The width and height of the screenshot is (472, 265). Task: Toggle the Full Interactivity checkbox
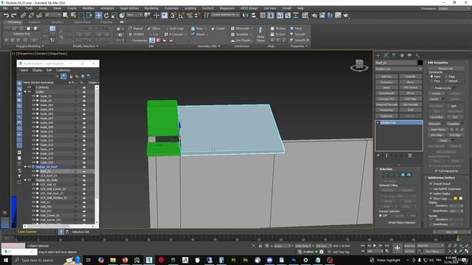tap(436, 171)
